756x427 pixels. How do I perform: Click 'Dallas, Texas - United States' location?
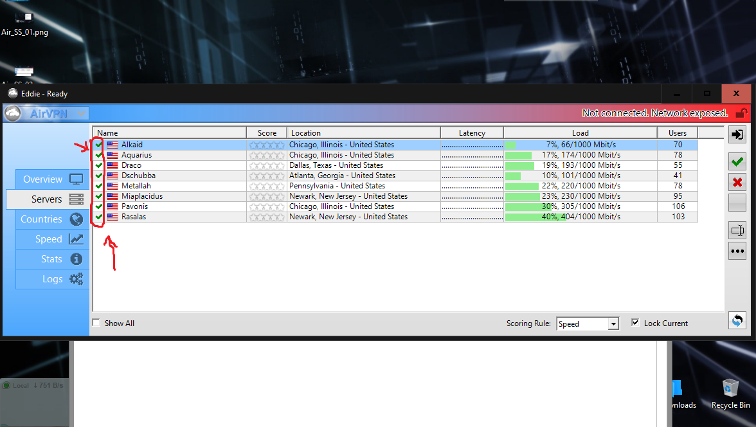click(x=336, y=165)
